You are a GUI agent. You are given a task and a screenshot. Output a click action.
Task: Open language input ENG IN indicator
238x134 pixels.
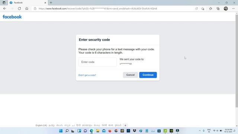(209, 131)
